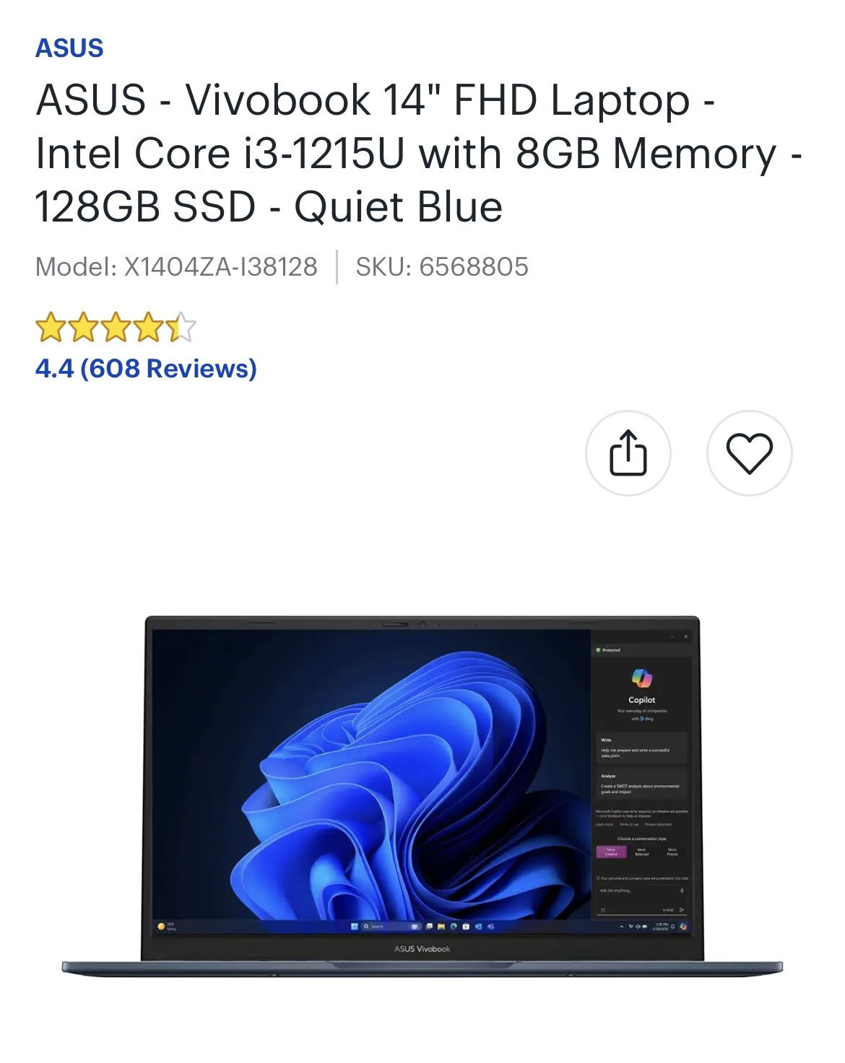The height and width of the screenshot is (1063, 845).
Task: Tap the Copilot taskbar icon on laptop screen
Action: (x=683, y=926)
